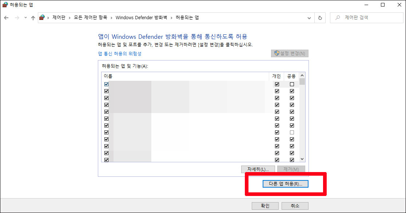Click the 설정 변경(N) button

pos(290,53)
